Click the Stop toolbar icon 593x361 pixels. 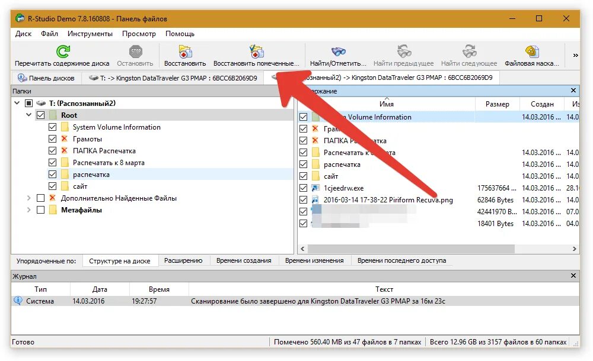pos(135,51)
